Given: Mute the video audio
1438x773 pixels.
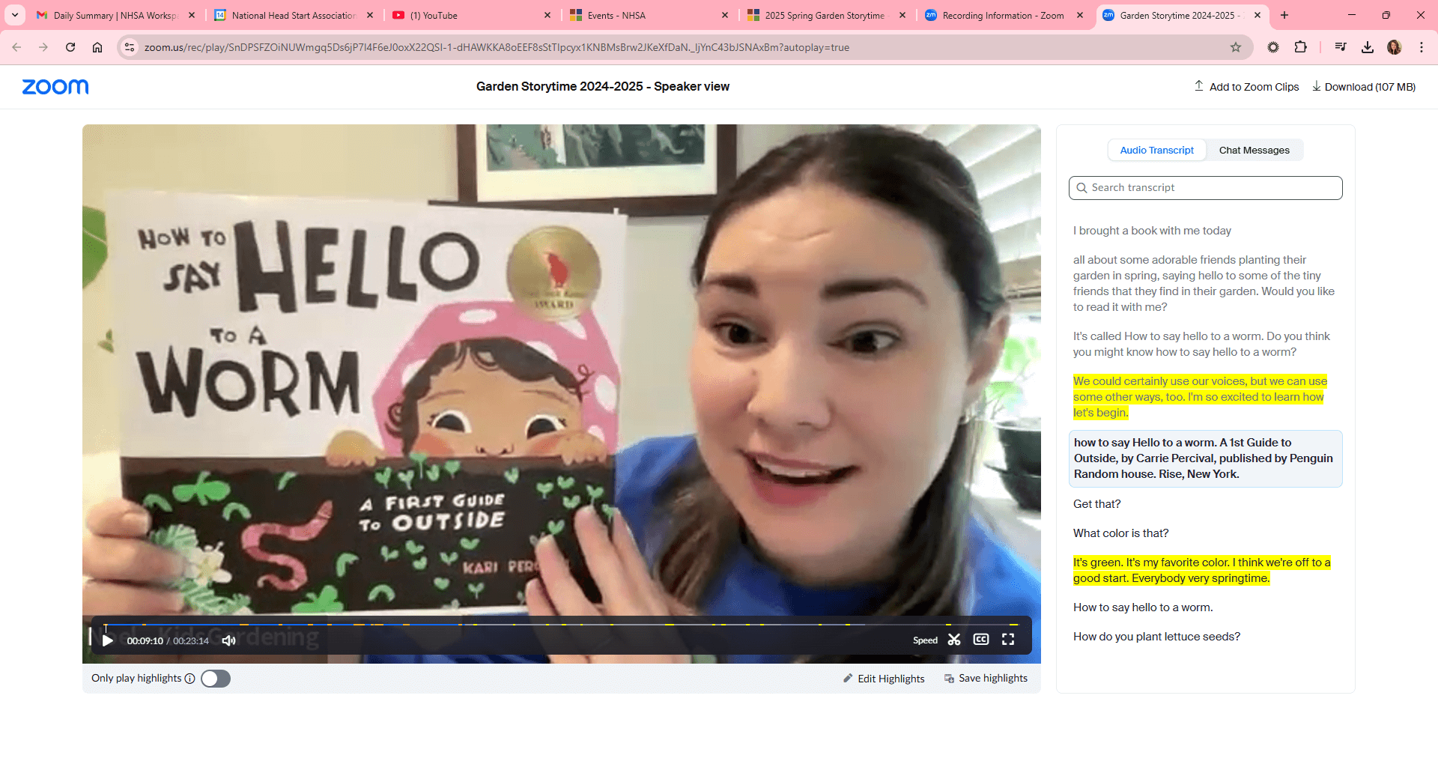Looking at the screenshot, I should [228, 640].
